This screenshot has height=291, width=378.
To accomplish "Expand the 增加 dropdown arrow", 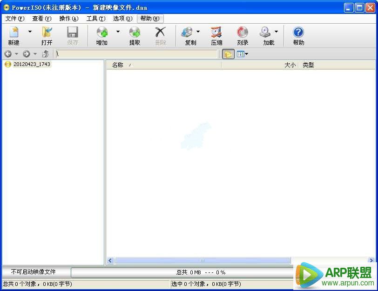I will pos(118,32).
